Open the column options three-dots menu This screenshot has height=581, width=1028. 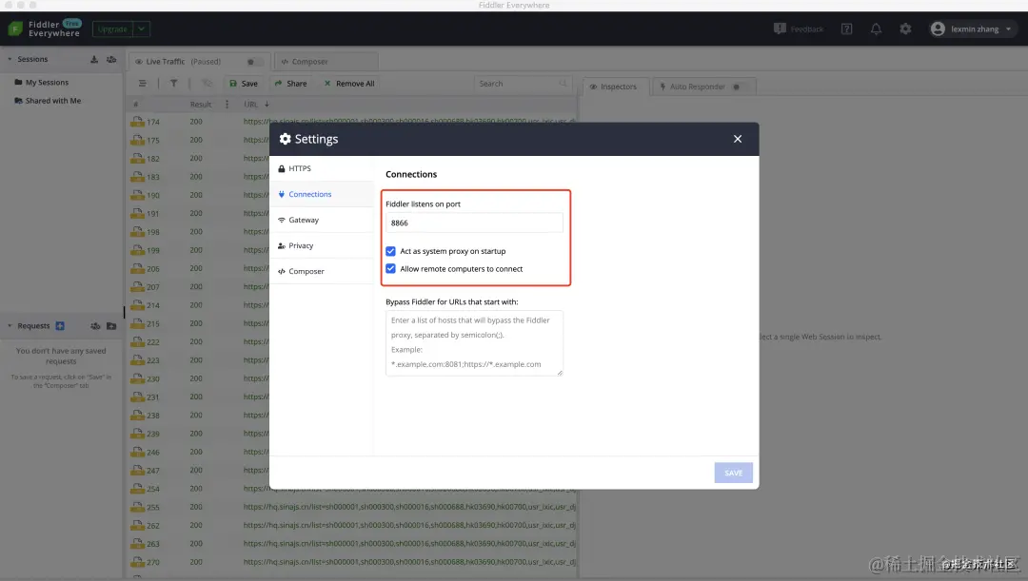(227, 105)
